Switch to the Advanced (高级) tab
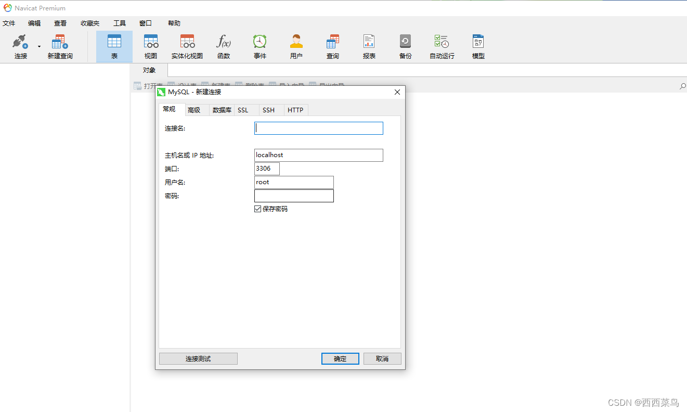This screenshot has height=412, width=687. [197, 110]
